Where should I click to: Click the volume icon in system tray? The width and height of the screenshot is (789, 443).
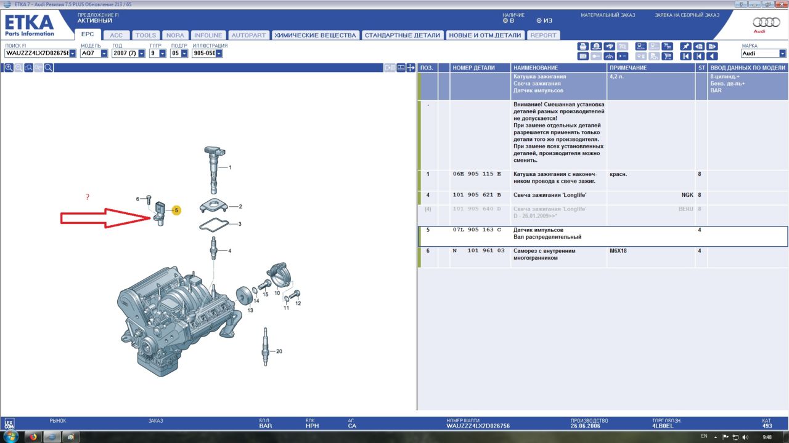[745, 436]
